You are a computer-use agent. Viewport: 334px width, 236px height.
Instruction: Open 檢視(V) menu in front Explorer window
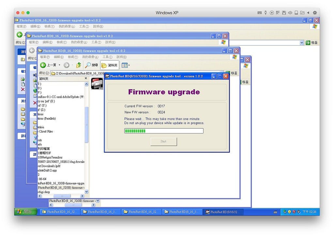[73, 57]
